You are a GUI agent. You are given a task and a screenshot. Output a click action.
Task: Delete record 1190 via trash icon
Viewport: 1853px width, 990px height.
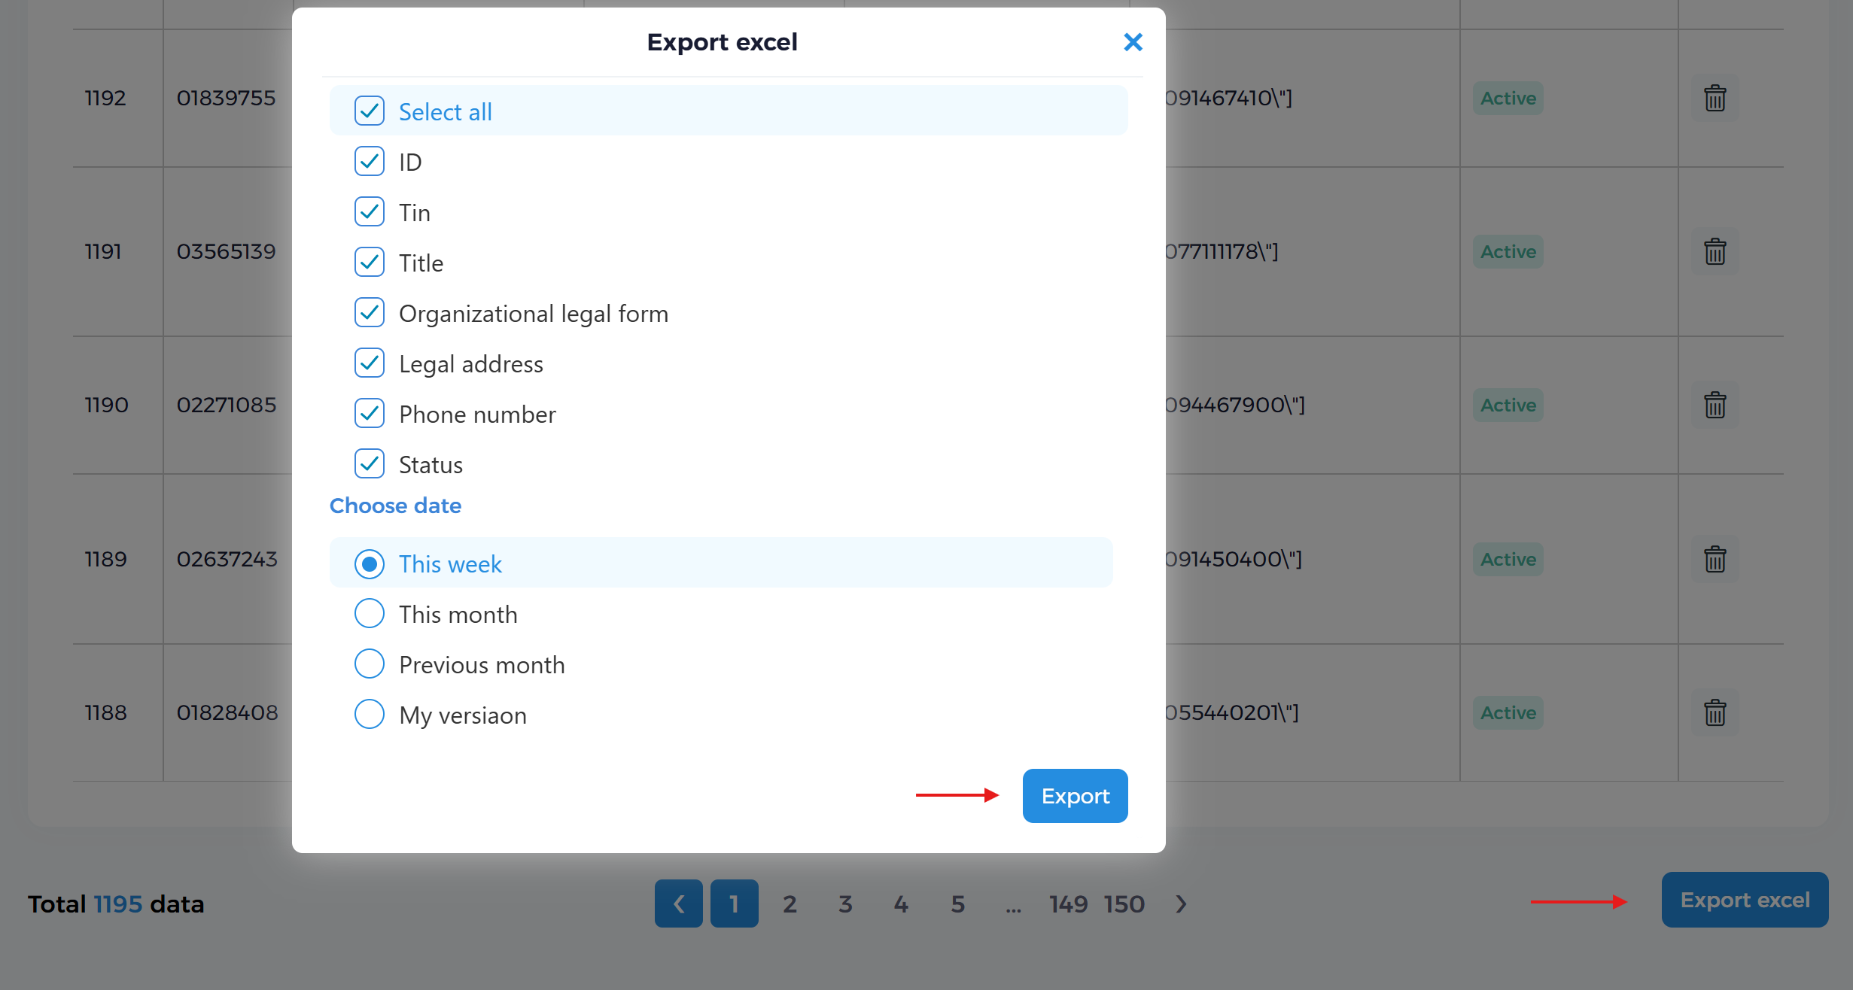[1715, 405]
